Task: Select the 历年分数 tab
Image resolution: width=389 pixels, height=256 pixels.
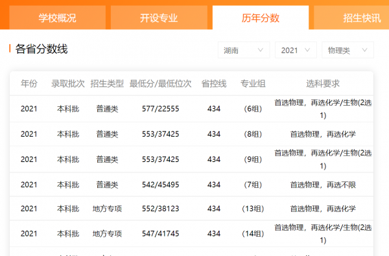Action: pos(261,17)
